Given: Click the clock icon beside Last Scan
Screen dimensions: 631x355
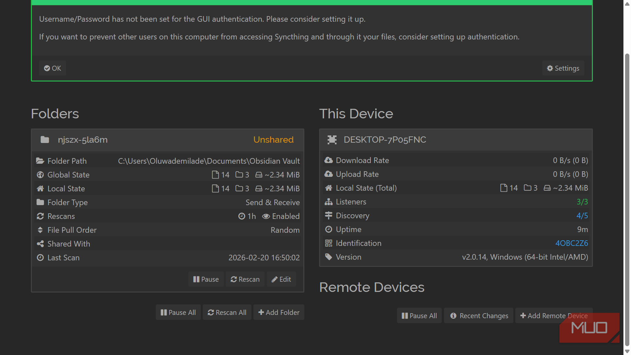Looking at the screenshot, I should click(x=40, y=257).
